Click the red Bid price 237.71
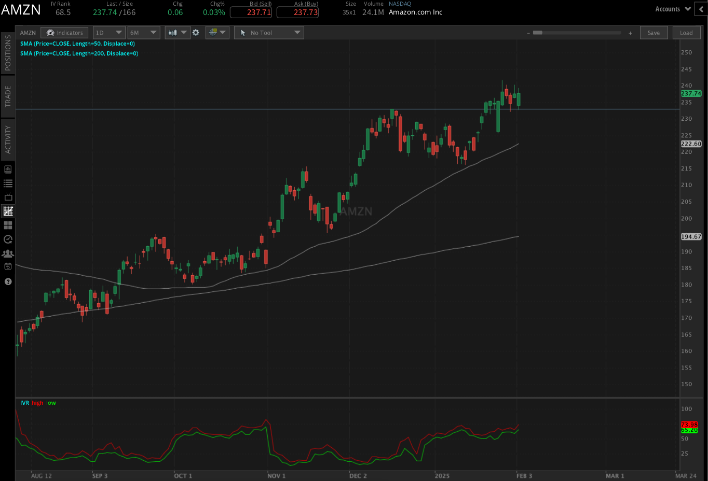 (x=251, y=12)
